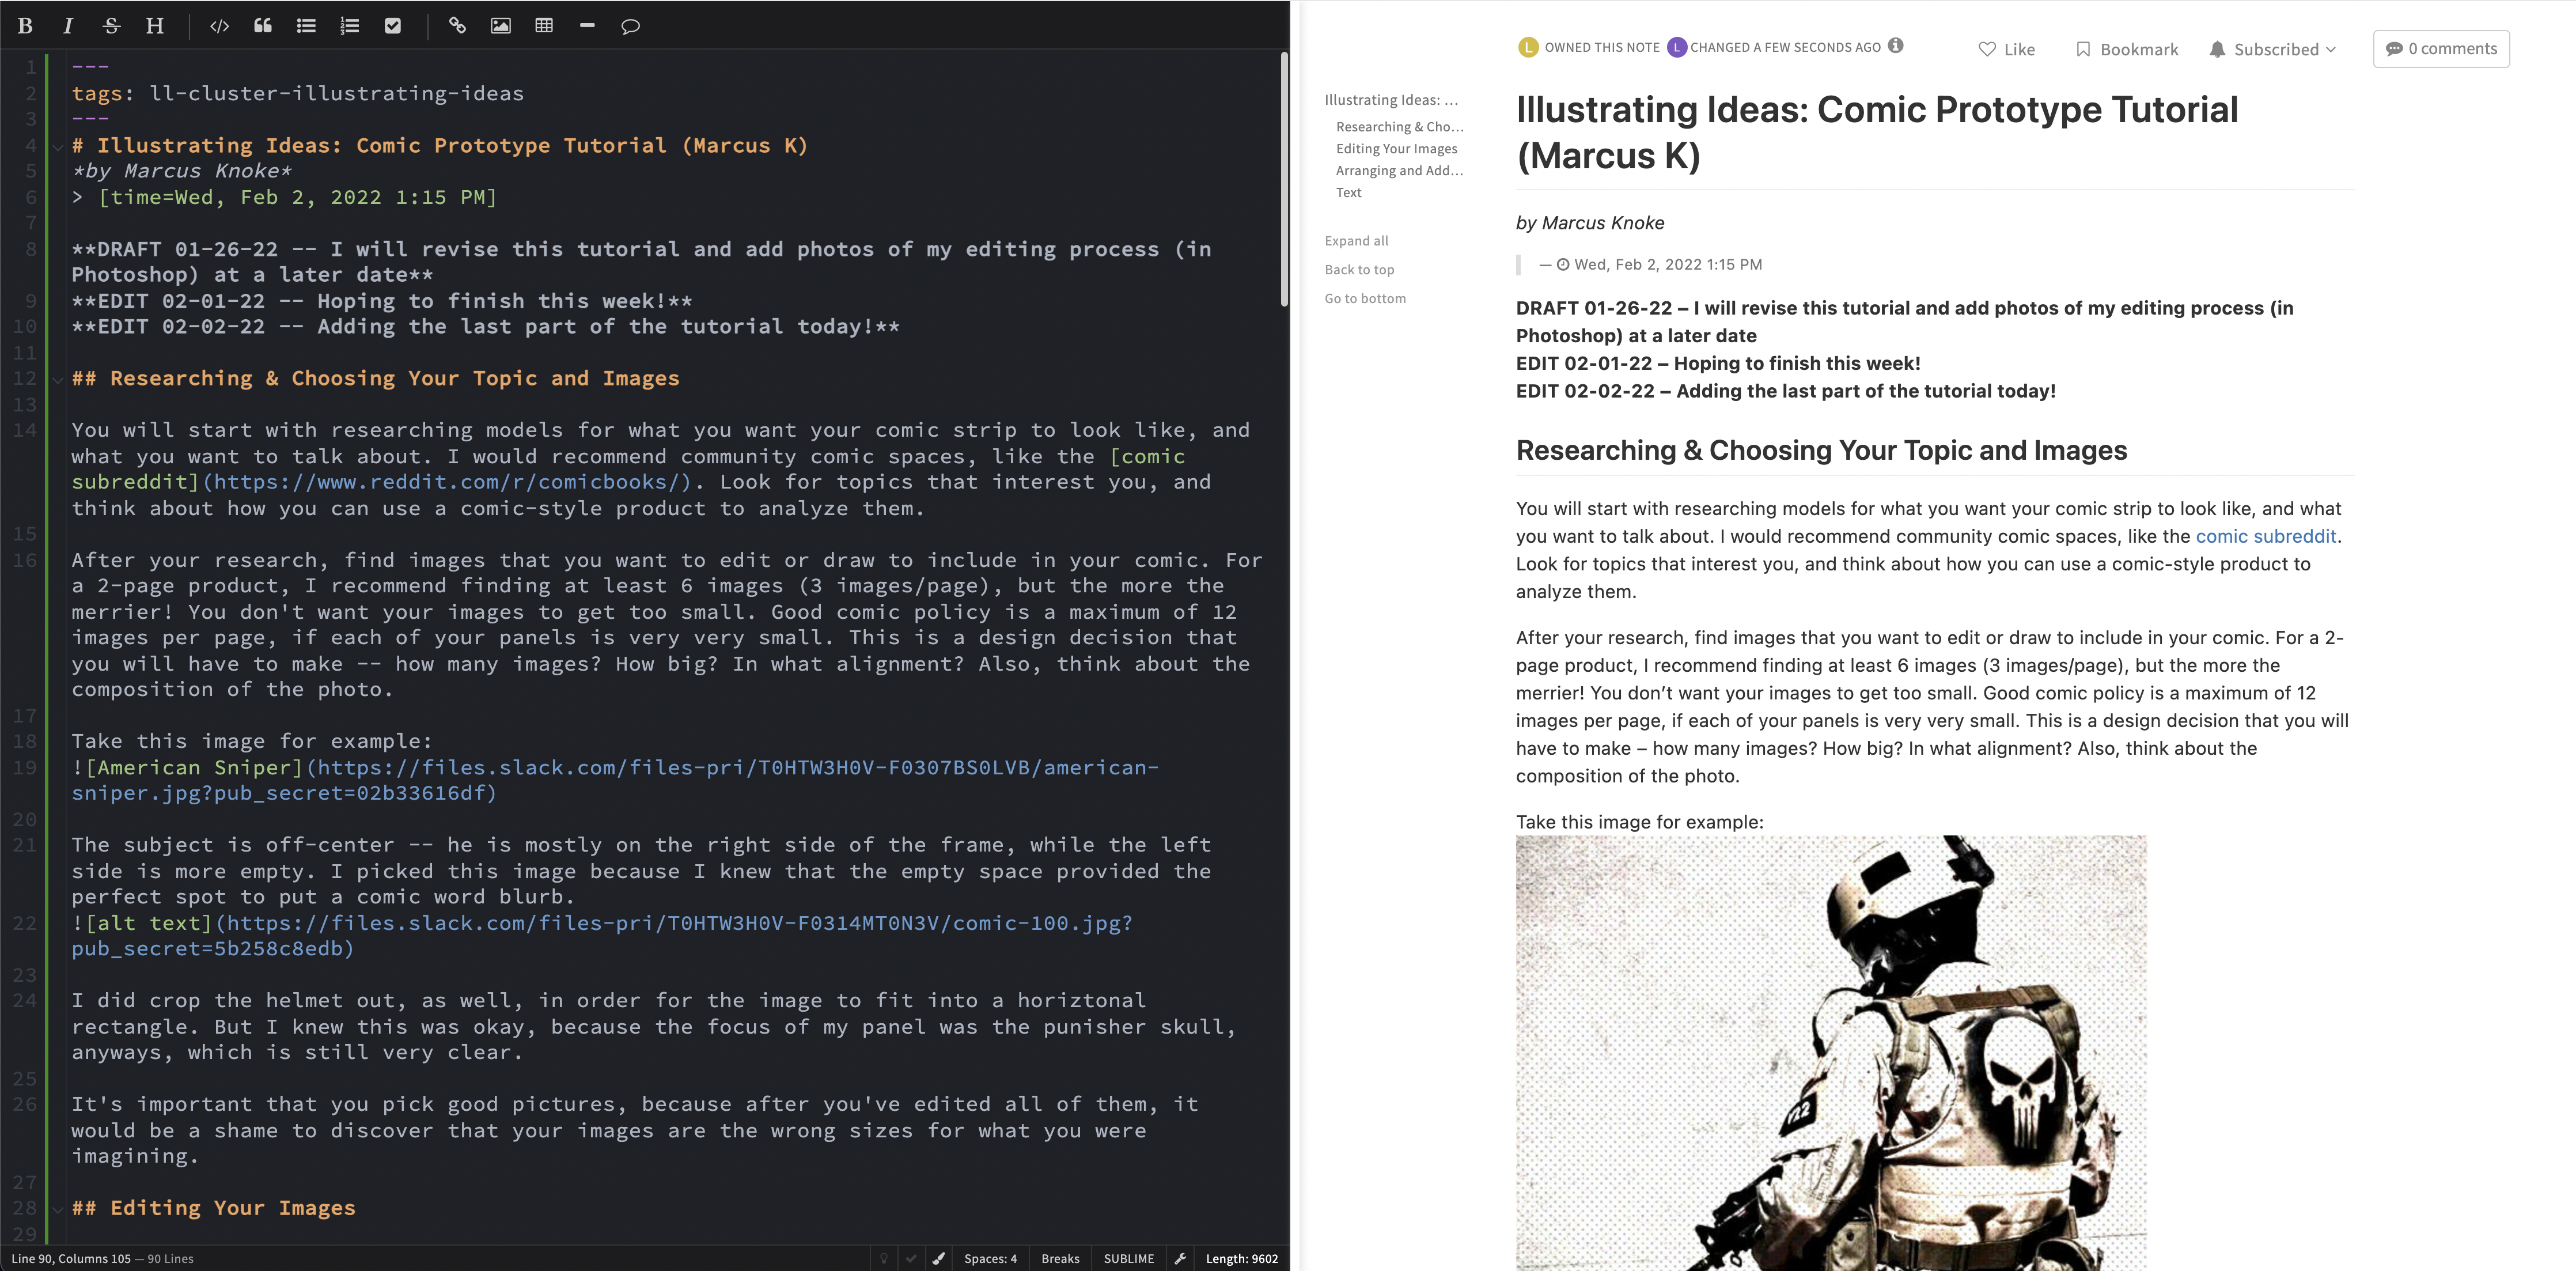Viewport: 2576px width, 1271px height.
Task: Insert hyperlink using link icon
Action: pyautogui.click(x=457, y=26)
